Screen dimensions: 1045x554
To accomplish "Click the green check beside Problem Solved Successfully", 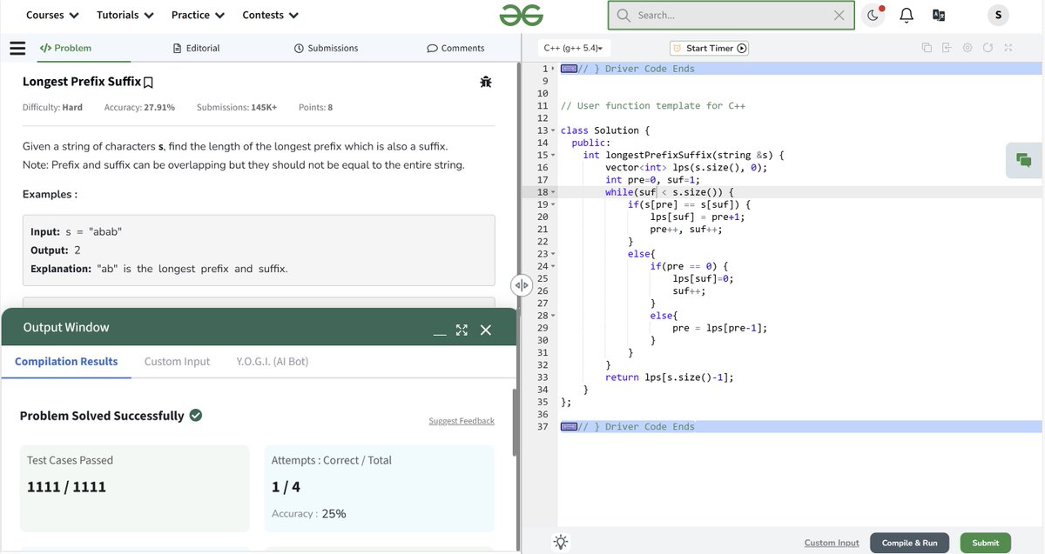I will (196, 415).
